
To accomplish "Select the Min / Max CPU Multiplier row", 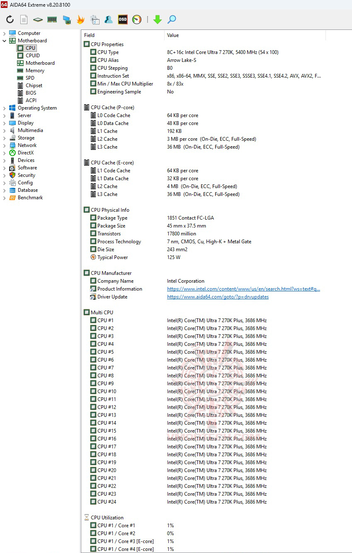I will click(x=203, y=84).
